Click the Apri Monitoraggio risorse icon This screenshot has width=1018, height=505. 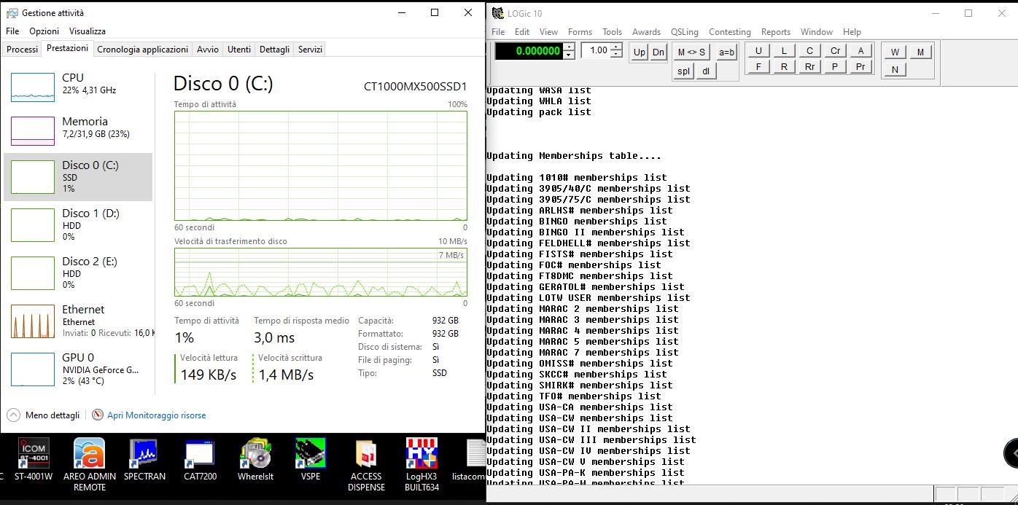coord(98,415)
